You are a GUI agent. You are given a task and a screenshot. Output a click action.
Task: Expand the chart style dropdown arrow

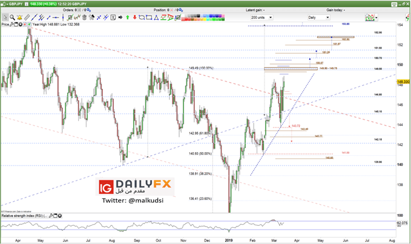[376, 18]
